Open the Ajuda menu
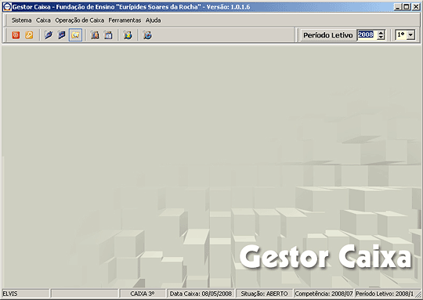The image size is (423, 300). pos(154,20)
